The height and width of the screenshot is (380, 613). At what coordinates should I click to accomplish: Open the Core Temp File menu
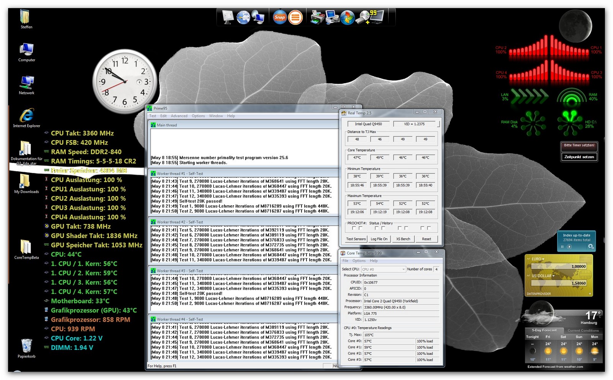(345, 261)
